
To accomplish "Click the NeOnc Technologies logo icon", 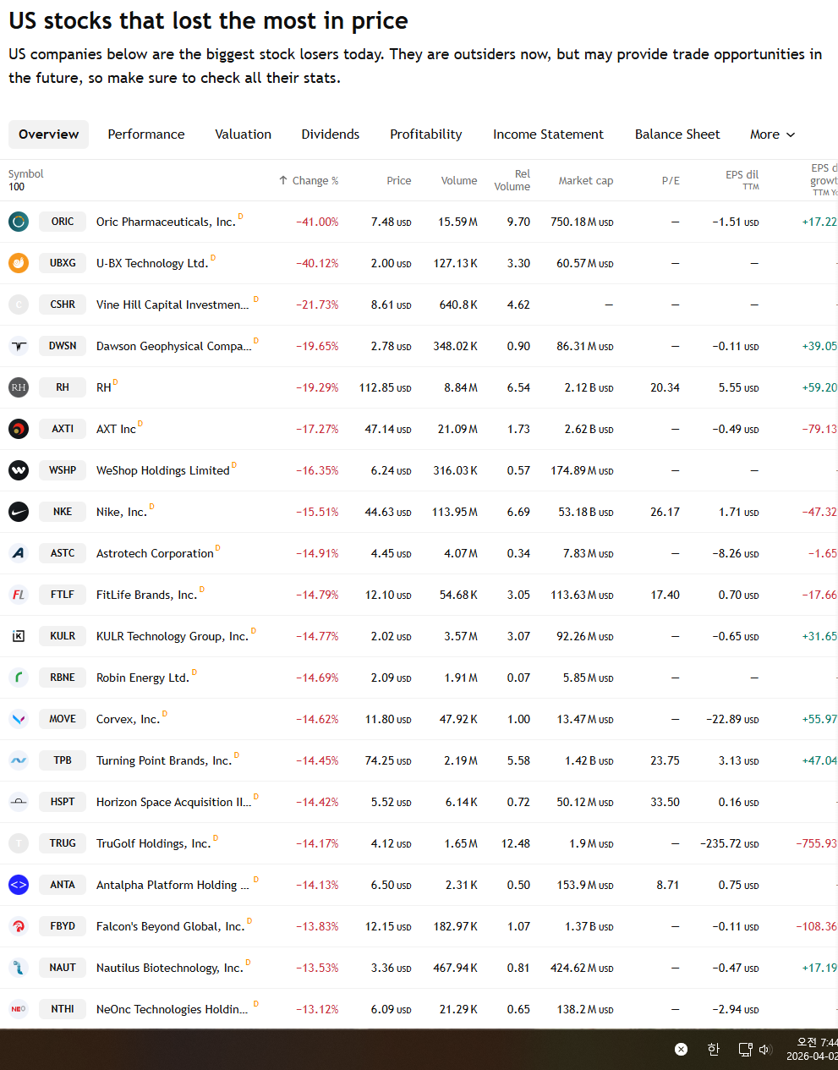I will coord(19,1009).
